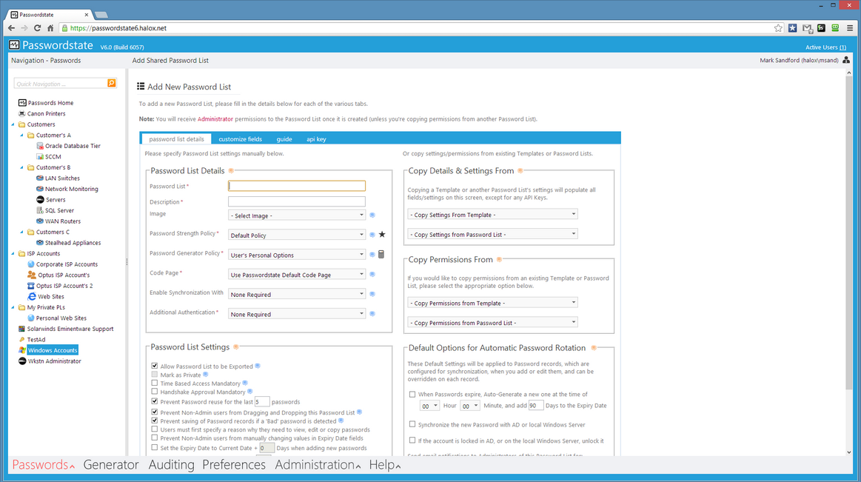Collapse the Customer's A folder
861x482 pixels.
coord(22,135)
